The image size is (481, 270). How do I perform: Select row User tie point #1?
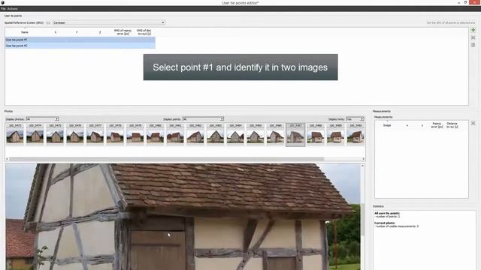click(80, 40)
